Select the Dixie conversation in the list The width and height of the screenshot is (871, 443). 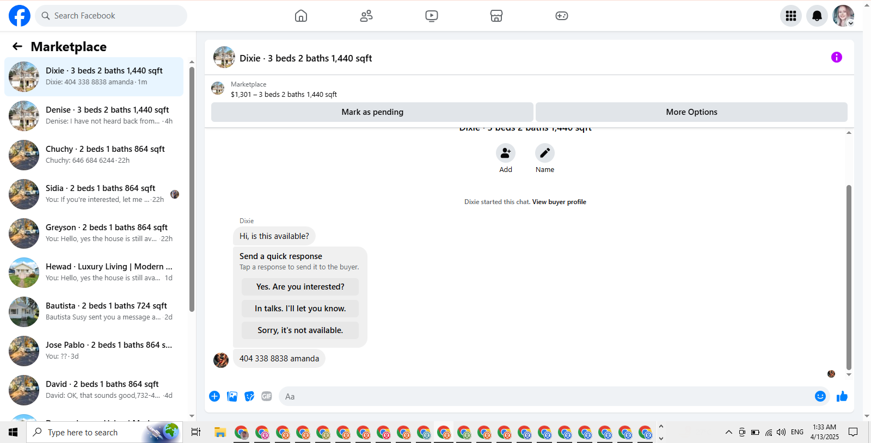(x=94, y=77)
